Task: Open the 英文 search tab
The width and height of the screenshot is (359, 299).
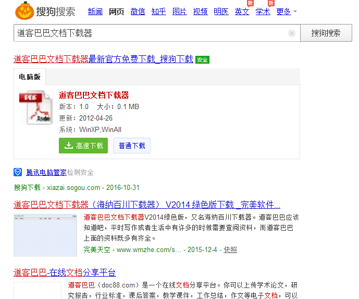Action: pyautogui.click(x=242, y=11)
